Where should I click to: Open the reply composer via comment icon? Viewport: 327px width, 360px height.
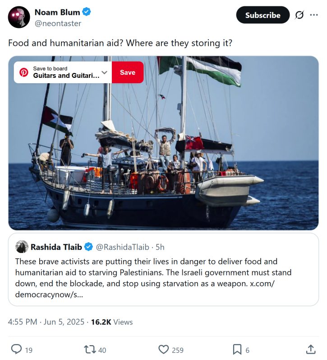click(x=18, y=349)
